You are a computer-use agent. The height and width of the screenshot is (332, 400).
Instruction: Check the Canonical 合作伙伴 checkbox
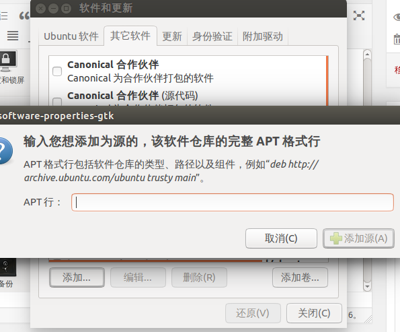pyautogui.click(x=57, y=71)
